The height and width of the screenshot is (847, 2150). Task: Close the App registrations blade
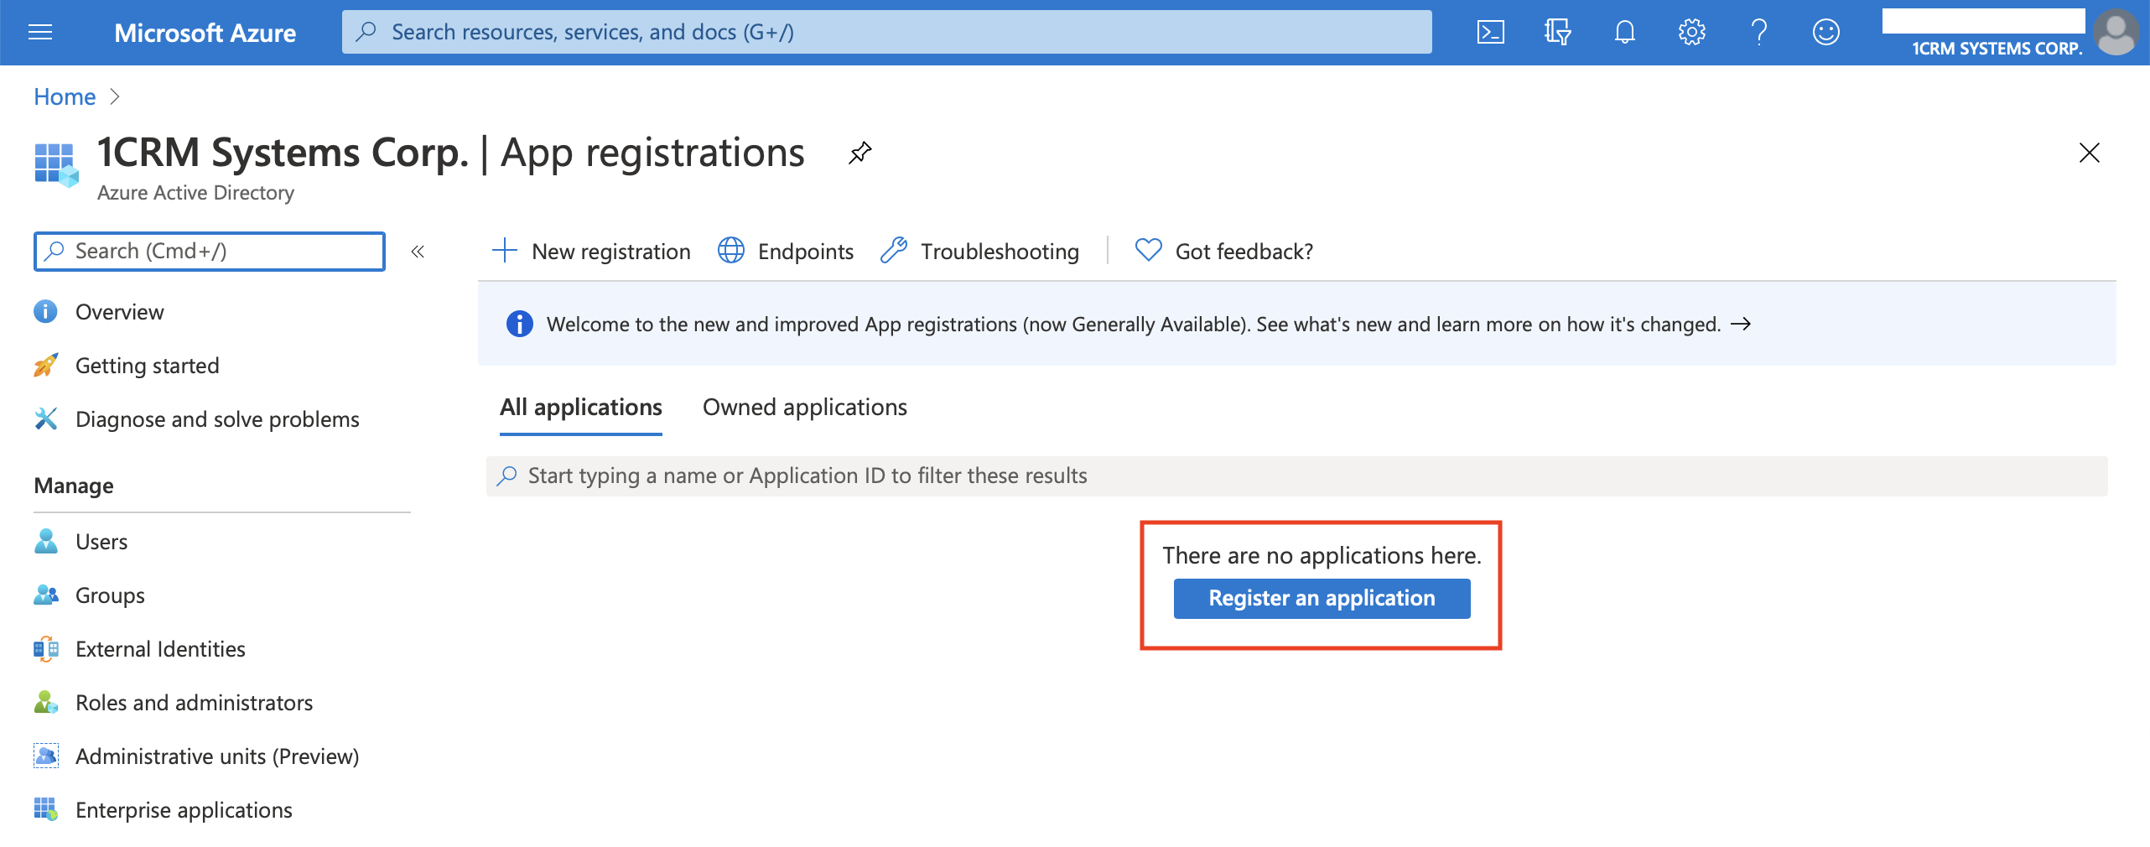pos(2089,153)
